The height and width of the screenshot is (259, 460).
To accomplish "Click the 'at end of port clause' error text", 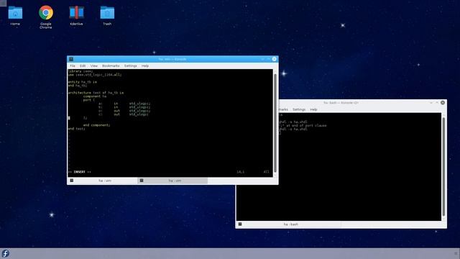I will [306, 125].
